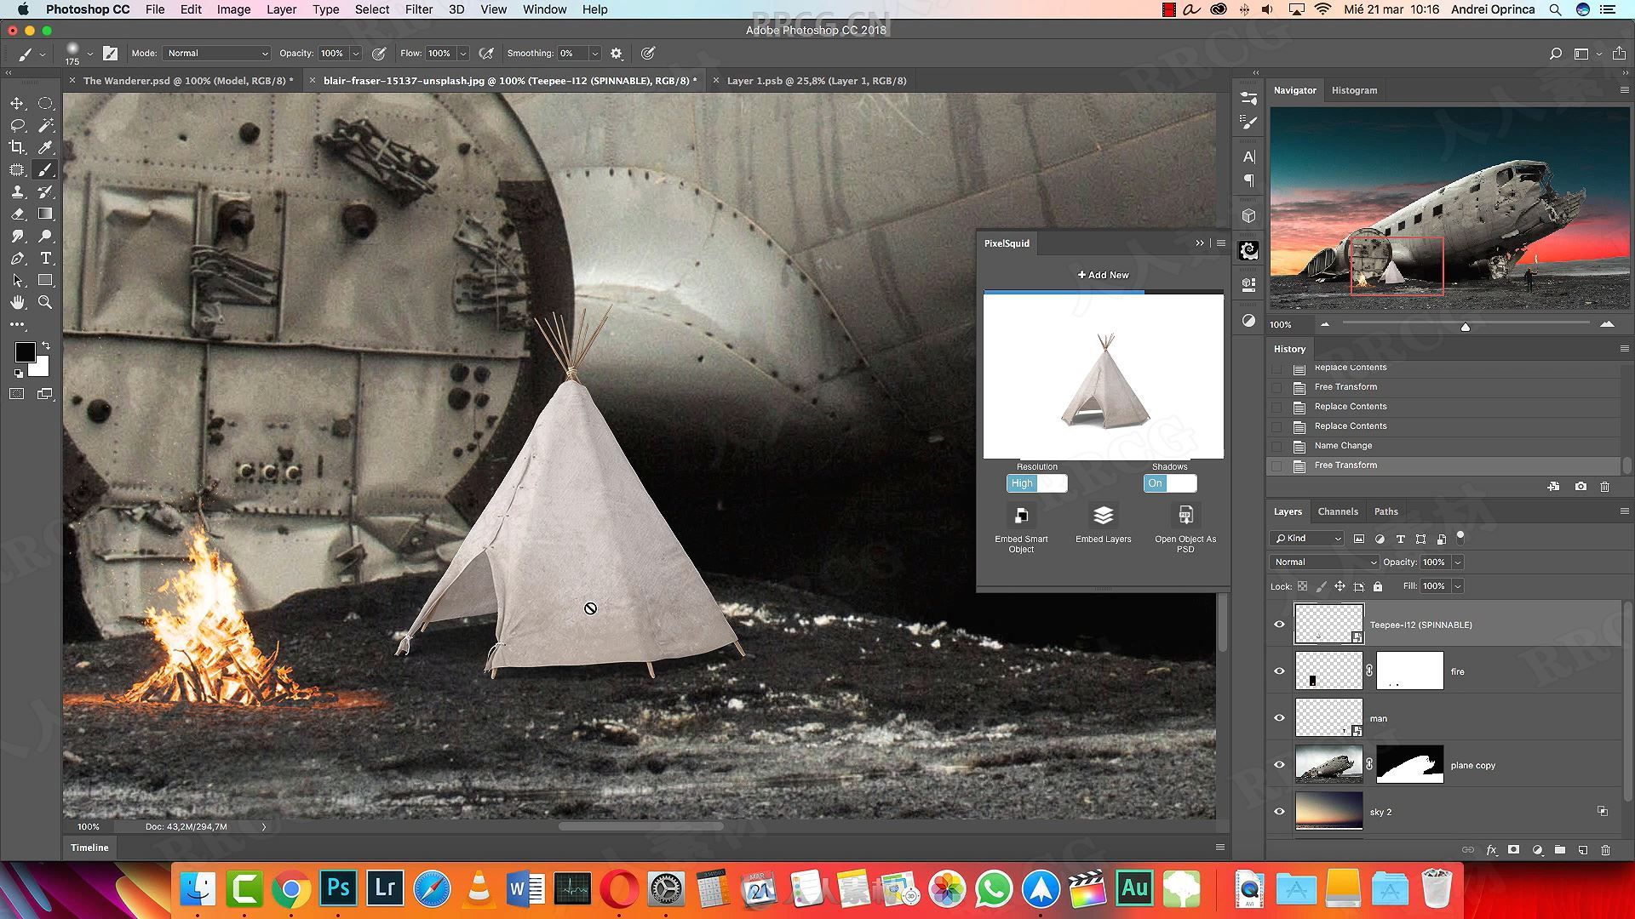Select the Zoom tool
Image resolution: width=1635 pixels, height=919 pixels.
point(45,303)
